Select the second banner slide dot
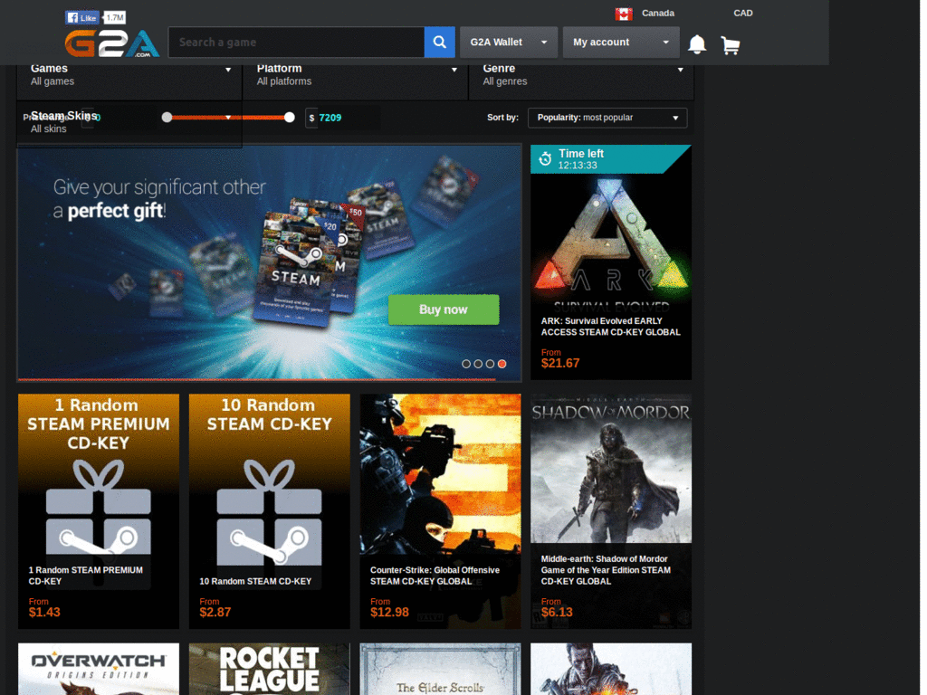The image size is (927, 695). pos(478,364)
